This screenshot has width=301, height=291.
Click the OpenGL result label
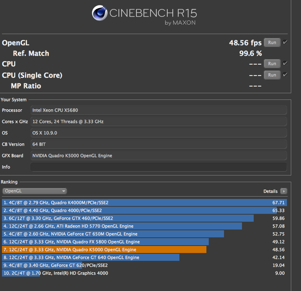coord(16,43)
